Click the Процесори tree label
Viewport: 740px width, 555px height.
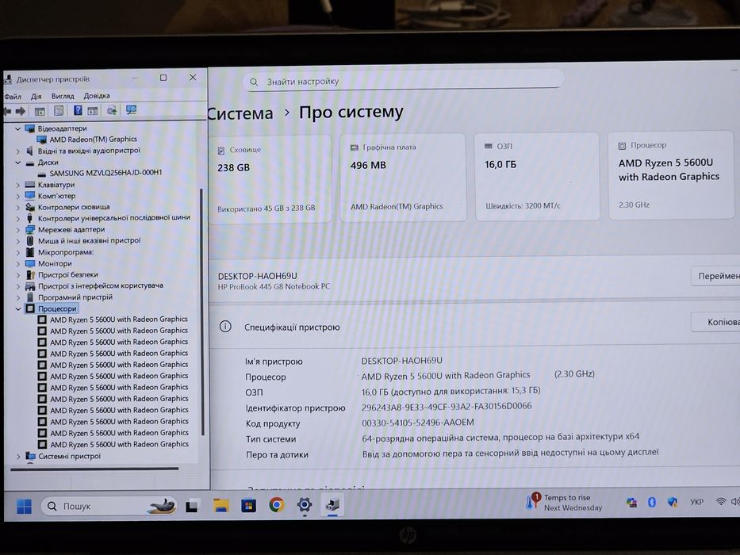pos(57,308)
